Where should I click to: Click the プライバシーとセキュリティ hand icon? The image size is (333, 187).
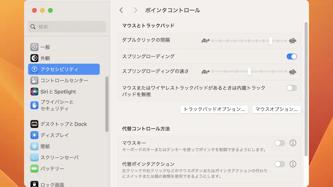[34, 105]
